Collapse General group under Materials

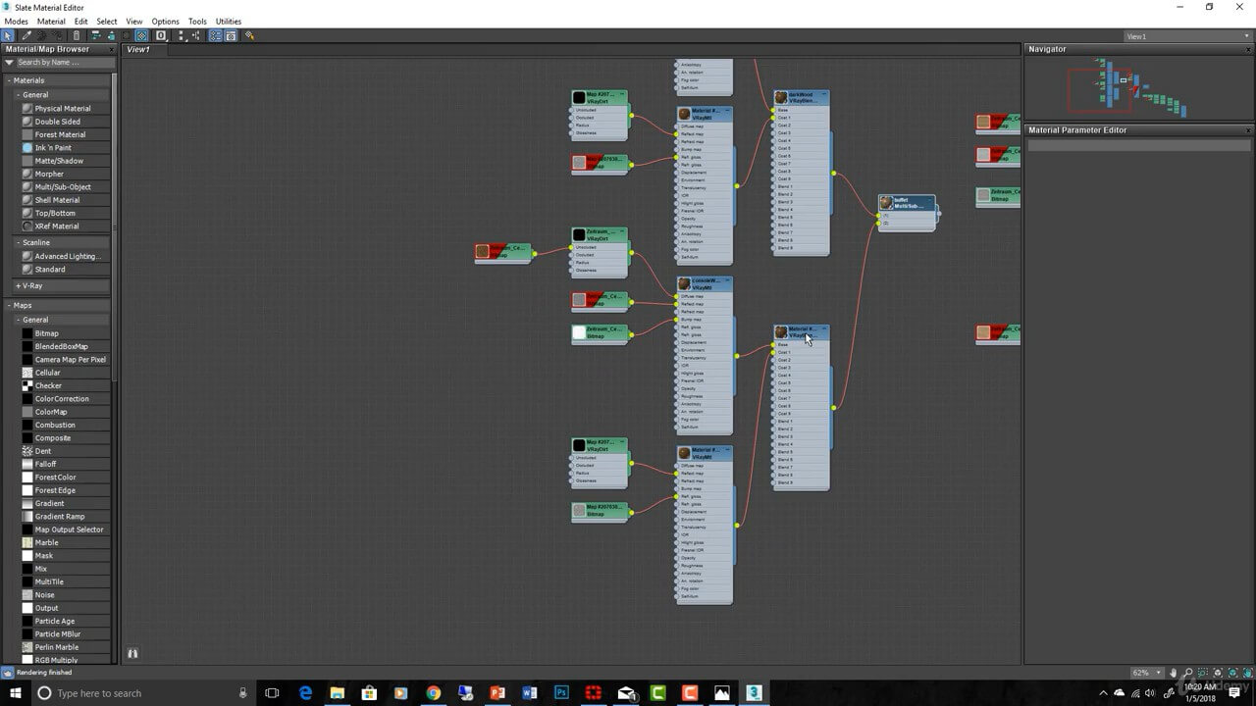18,95
